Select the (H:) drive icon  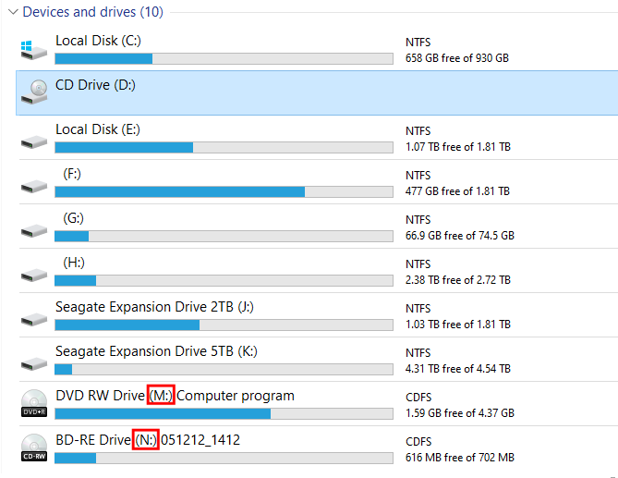click(x=34, y=274)
